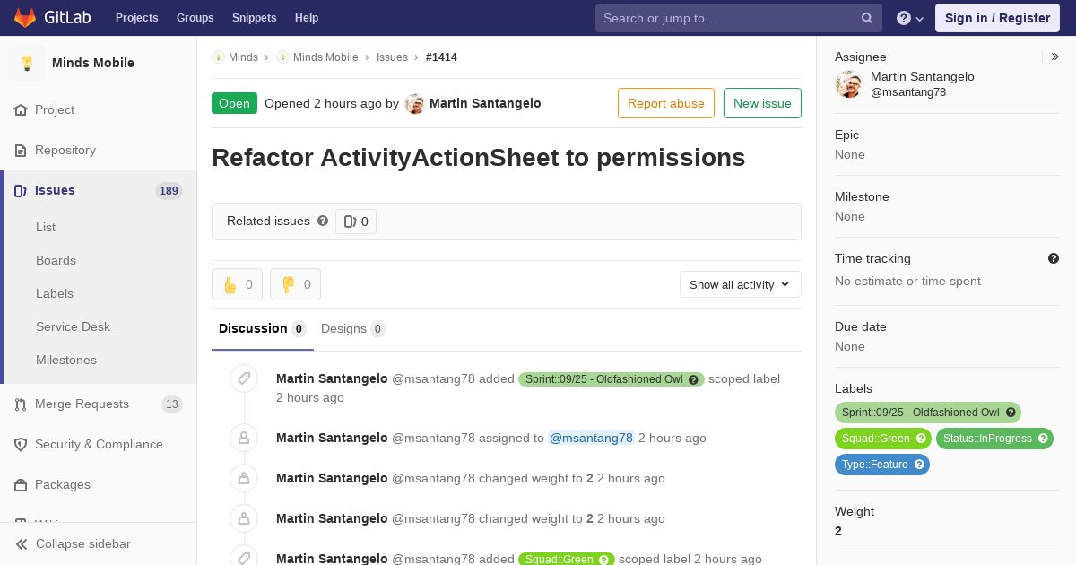The width and height of the screenshot is (1076, 565).
Task: Switch to the Designs tab
Action: [353, 328]
